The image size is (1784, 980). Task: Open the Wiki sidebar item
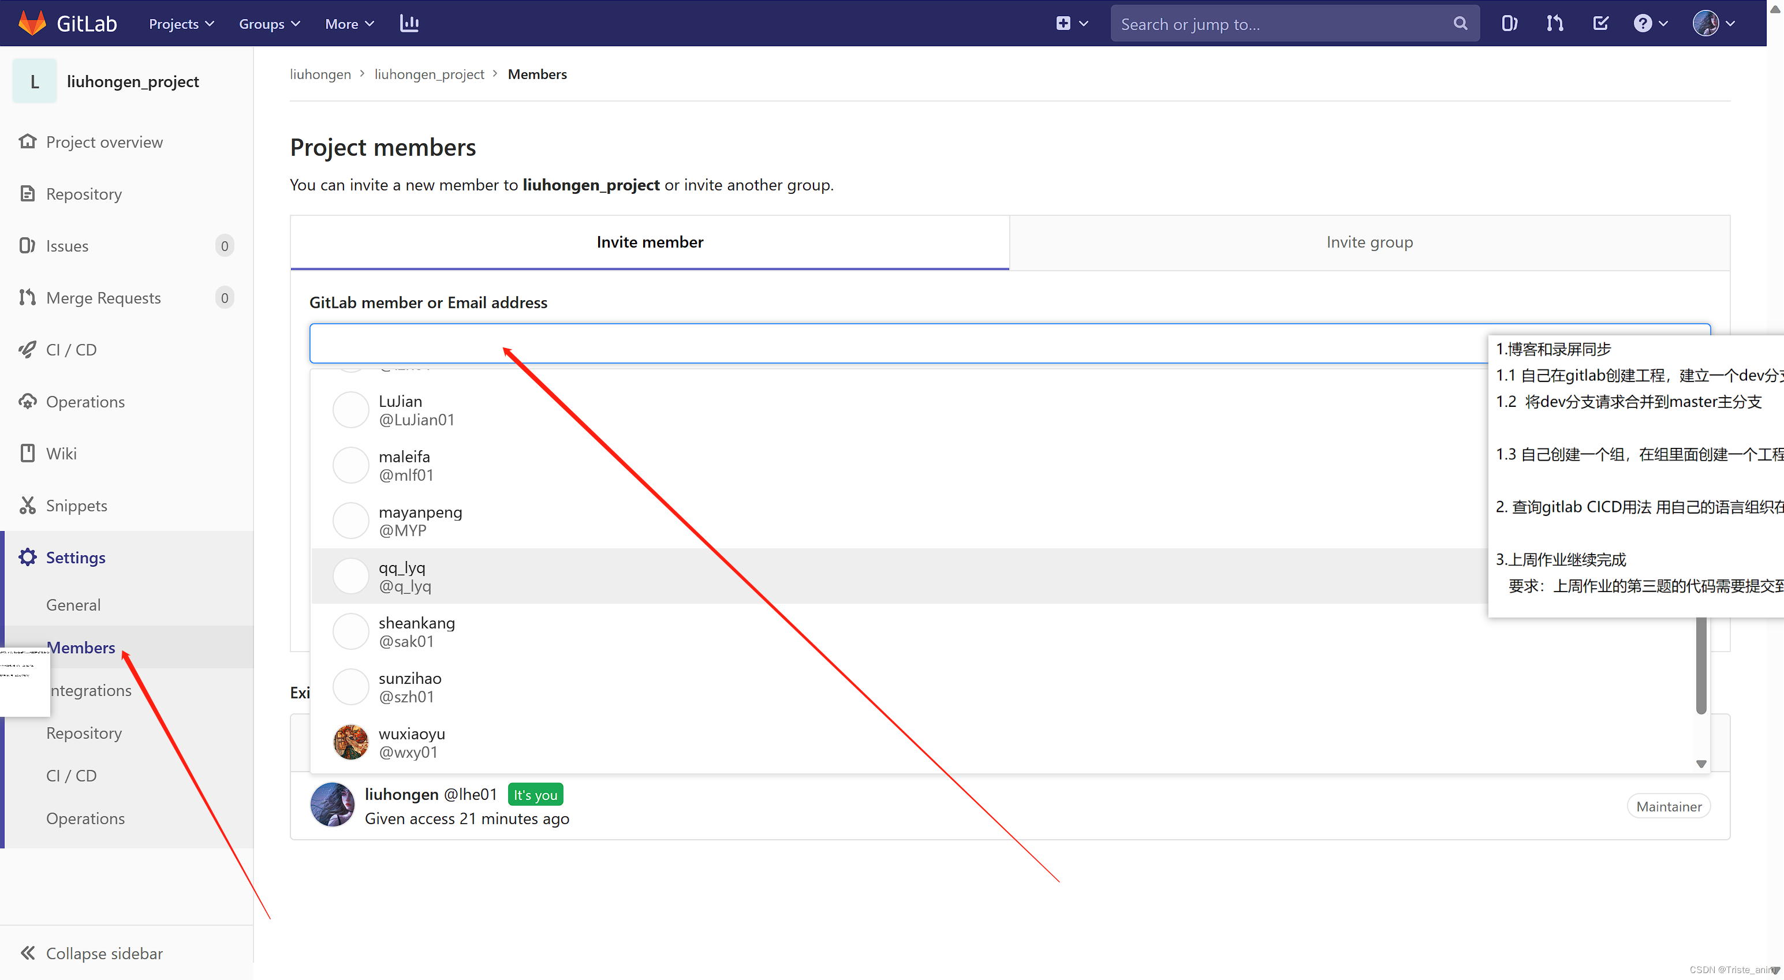click(x=61, y=453)
